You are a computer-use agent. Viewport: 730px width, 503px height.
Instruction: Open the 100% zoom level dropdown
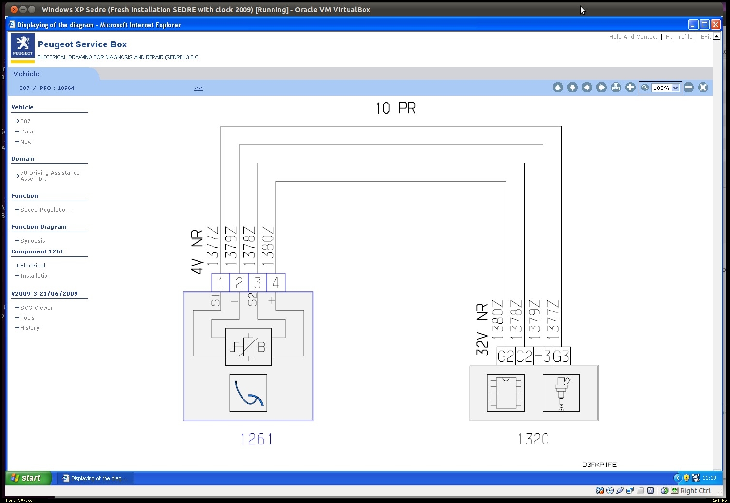coord(675,88)
